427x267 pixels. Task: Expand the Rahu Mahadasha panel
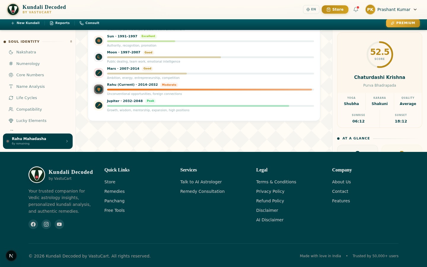[38, 141]
